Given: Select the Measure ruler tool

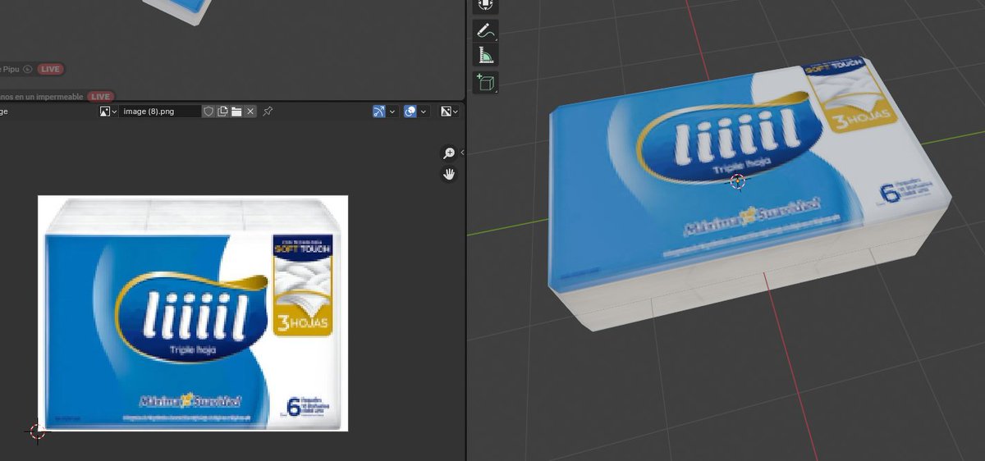Looking at the screenshot, I should coord(485,56).
